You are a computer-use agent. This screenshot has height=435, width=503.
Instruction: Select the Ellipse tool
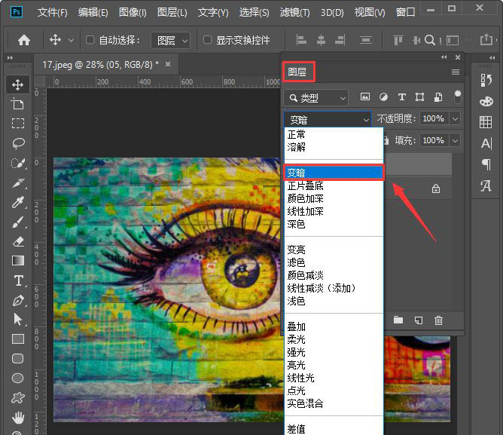pos(18,378)
